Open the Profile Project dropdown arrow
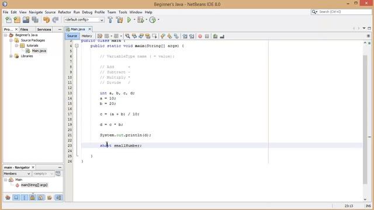The width and height of the screenshot is (374, 210). (x=158, y=20)
